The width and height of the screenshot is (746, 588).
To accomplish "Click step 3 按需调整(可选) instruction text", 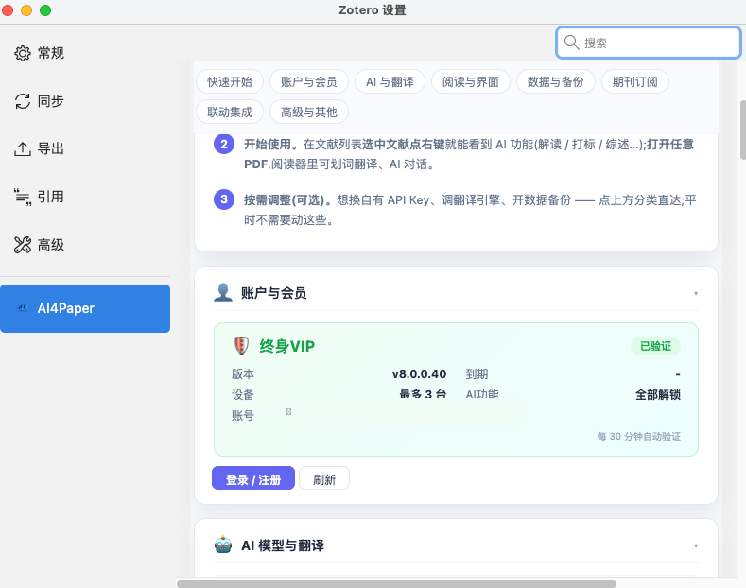I will (x=470, y=209).
